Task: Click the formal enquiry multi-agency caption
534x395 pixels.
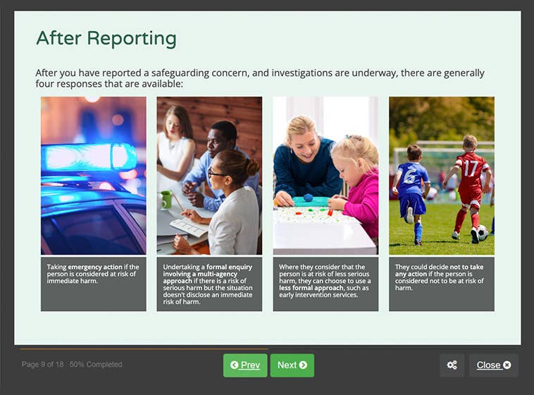Action: [x=209, y=284]
